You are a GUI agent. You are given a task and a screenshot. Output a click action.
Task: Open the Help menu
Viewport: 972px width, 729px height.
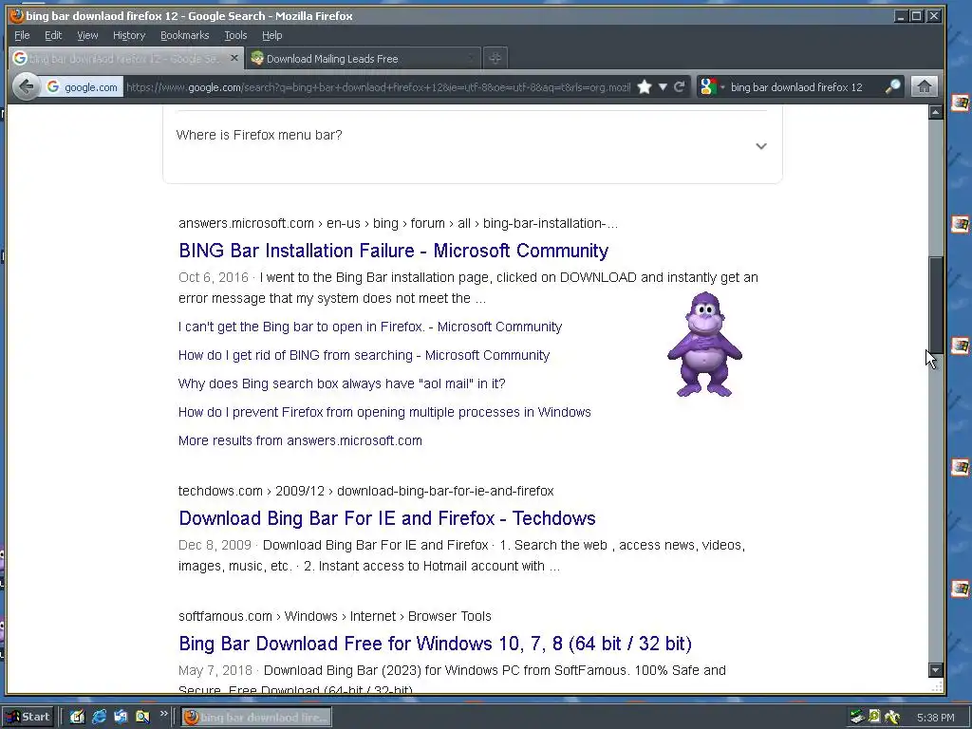point(271,35)
